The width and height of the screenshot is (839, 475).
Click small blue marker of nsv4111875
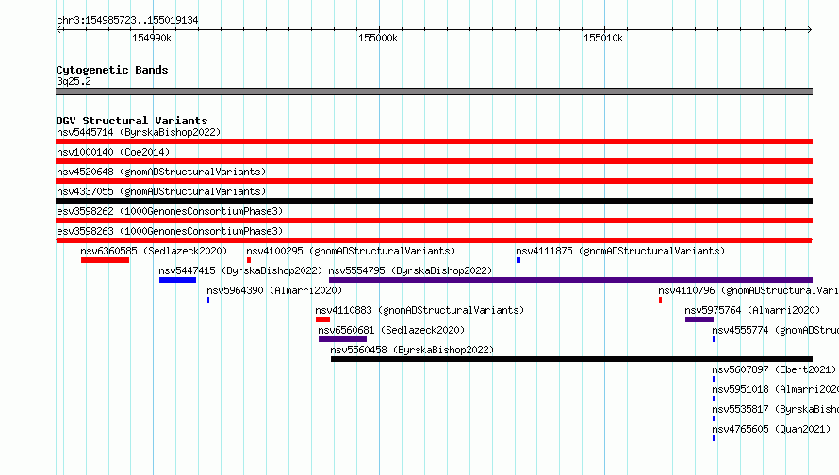pos(518,260)
